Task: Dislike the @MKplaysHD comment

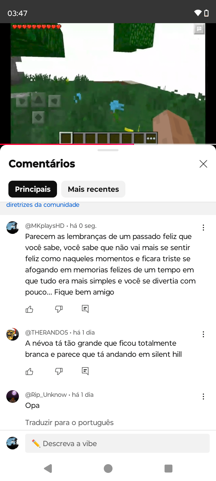Action: [x=59, y=309]
